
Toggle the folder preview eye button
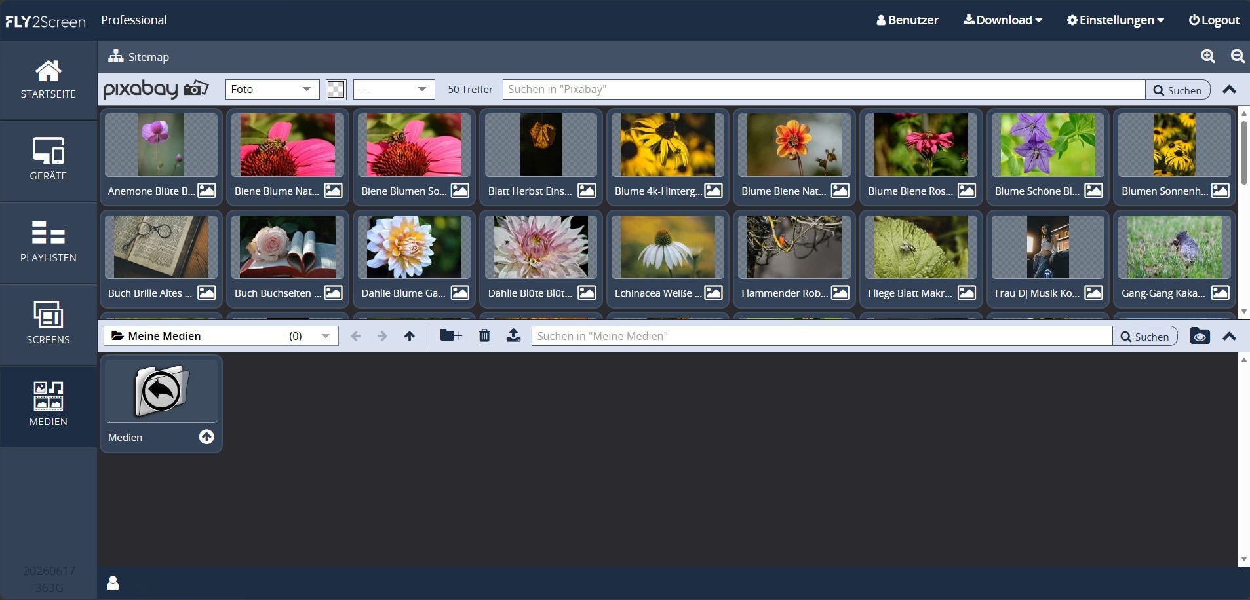pos(1200,336)
